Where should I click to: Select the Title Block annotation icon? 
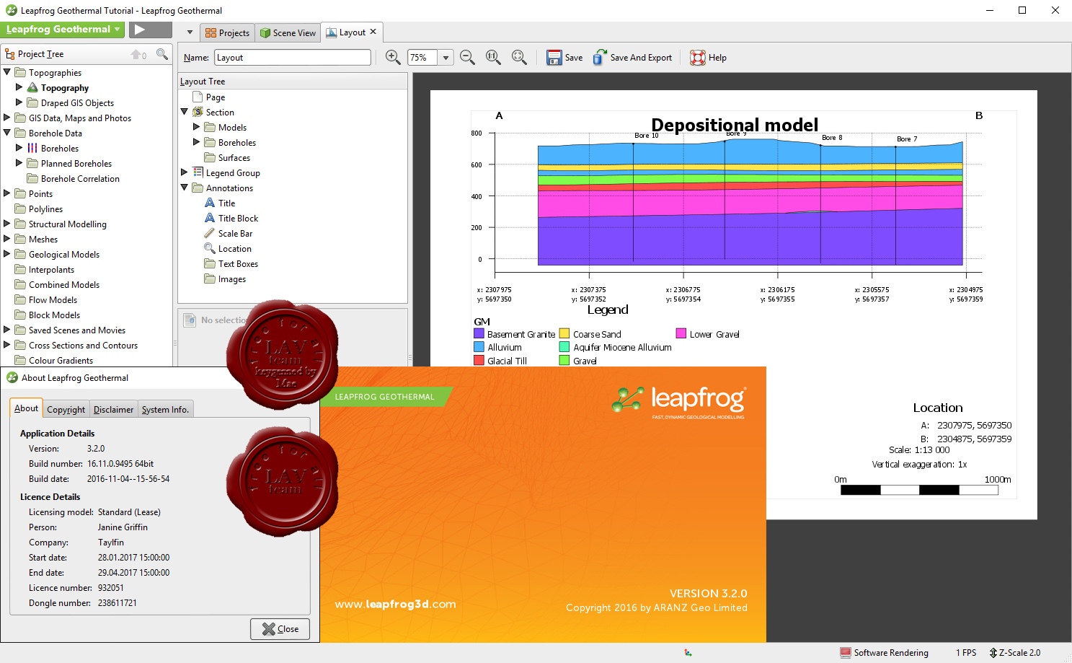(210, 218)
